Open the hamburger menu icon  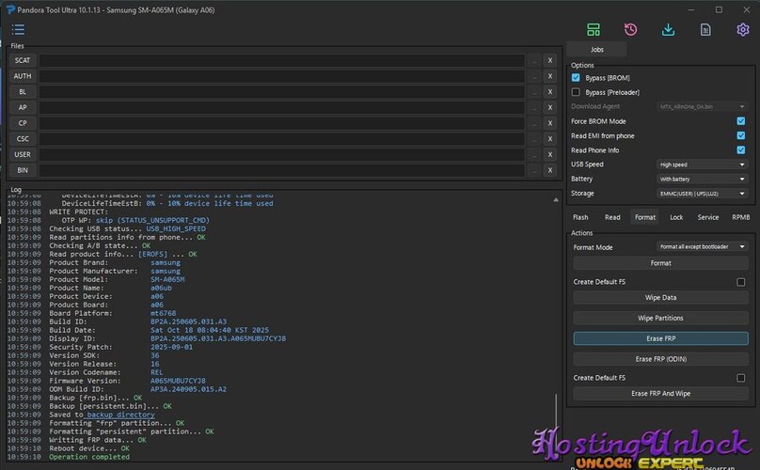pyautogui.click(x=19, y=29)
